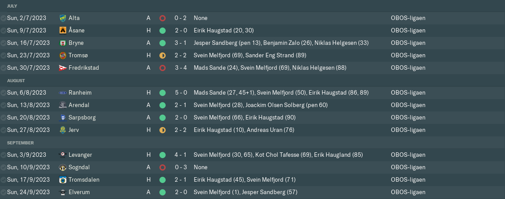This screenshot has width=505, height=199.
Task: Click the Sogndal club crest
Action: click(x=63, y=167)
